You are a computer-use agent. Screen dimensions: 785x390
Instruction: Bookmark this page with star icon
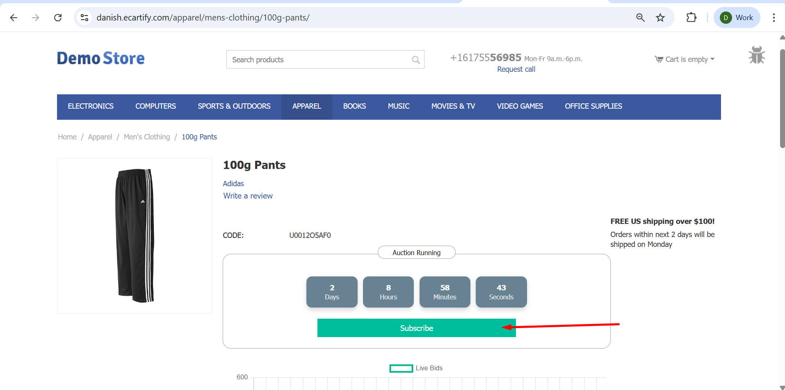click(660, 18)
